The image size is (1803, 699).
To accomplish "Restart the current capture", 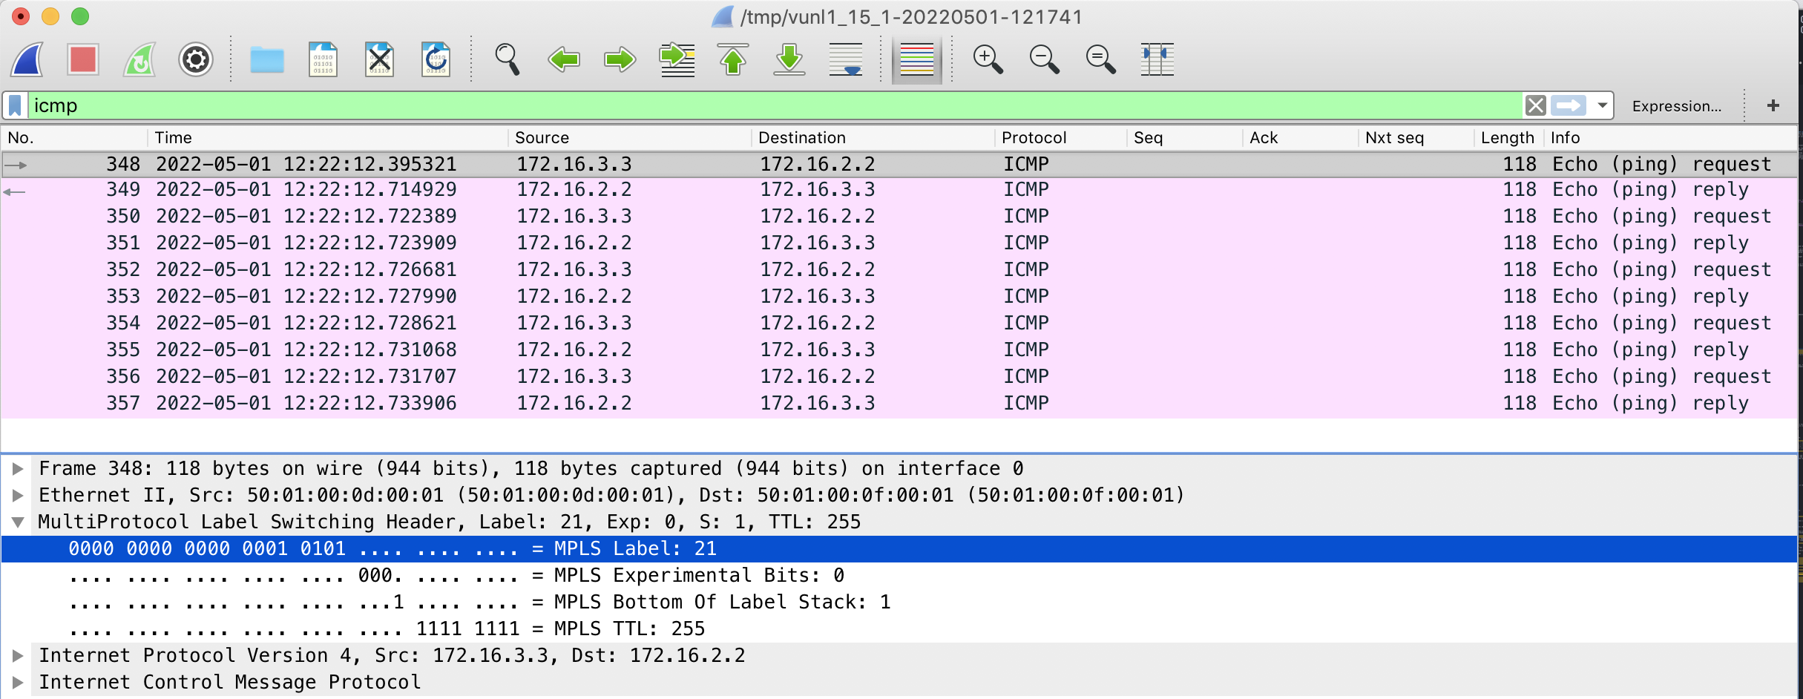I will 139,59.
